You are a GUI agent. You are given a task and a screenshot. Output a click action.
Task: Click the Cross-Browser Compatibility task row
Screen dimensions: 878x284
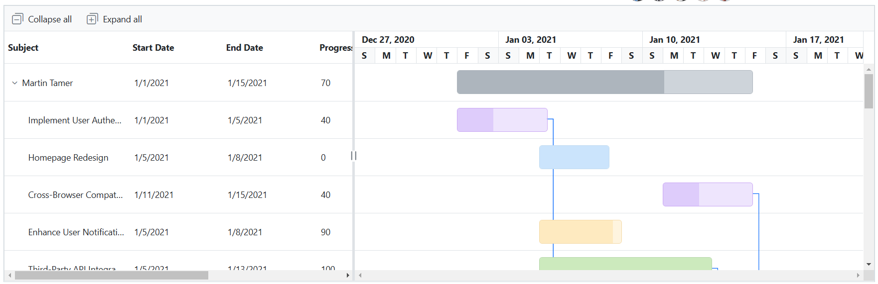coord(75,195)
